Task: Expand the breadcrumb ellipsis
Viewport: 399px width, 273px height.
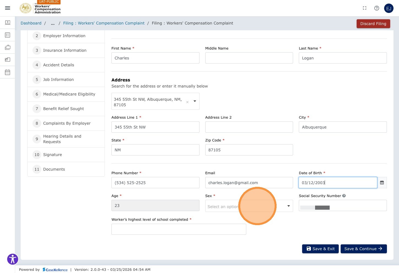Action: (x=53, y=23)
